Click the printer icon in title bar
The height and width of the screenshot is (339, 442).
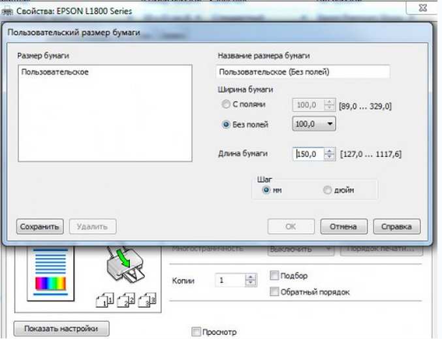(x=7, y=12)
